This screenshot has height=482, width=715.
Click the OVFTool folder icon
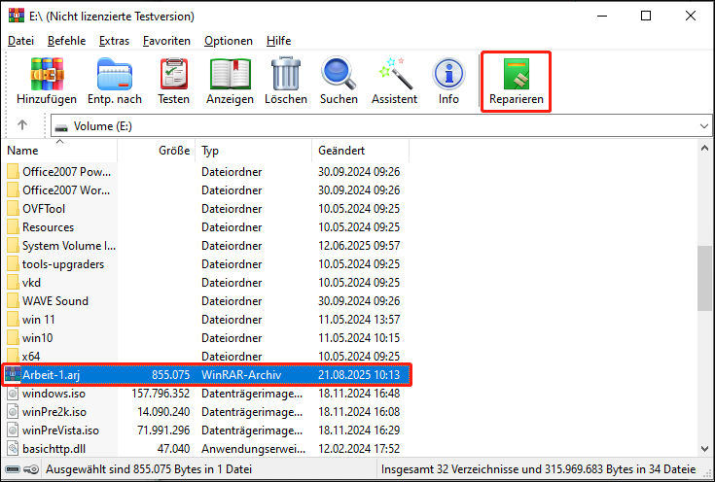click(14, 209)
